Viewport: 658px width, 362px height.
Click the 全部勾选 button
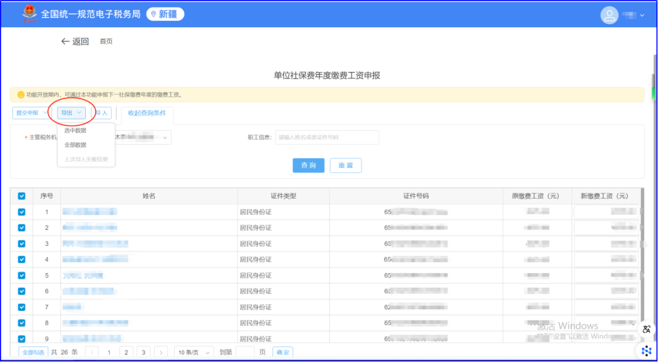(x=33, y=352)
